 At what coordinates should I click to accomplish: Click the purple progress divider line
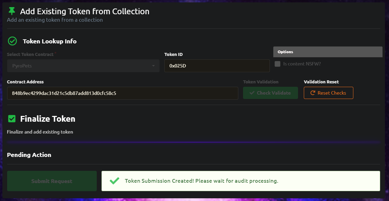(x=193, y=142)
